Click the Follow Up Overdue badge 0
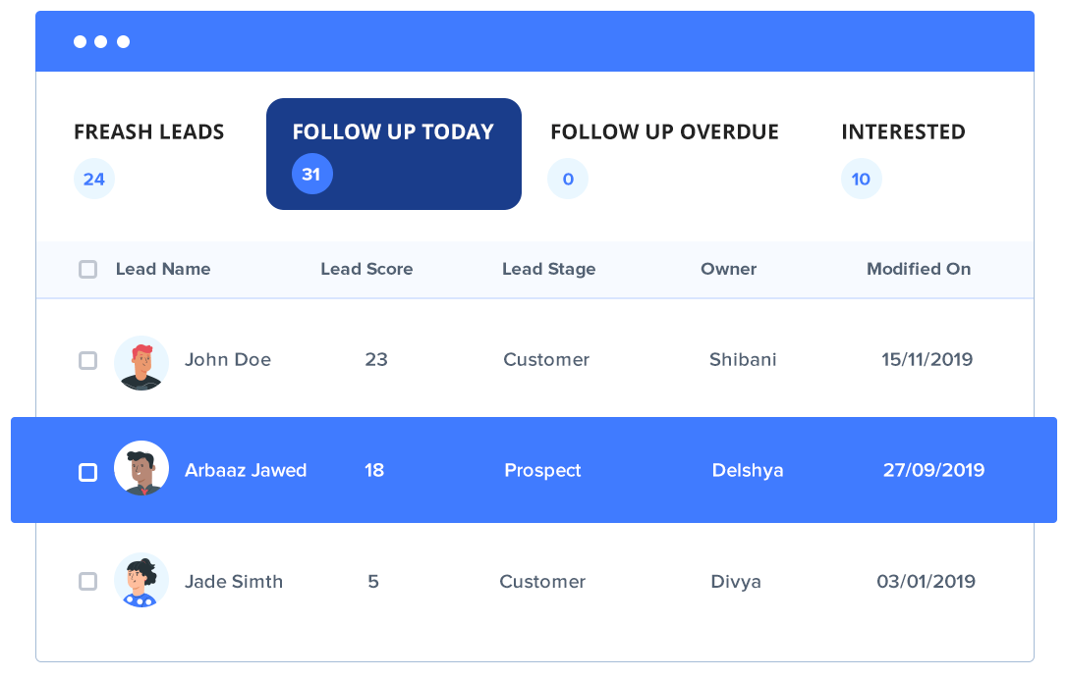 pos(568,180)
